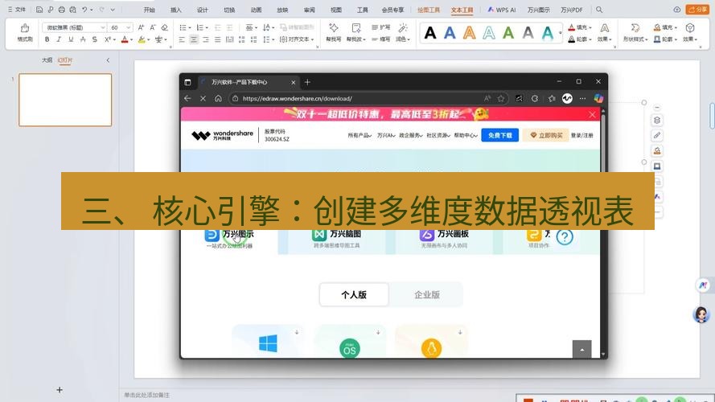The width and height of the screenshot is (715, 402).
Task: Select the 企业版 tab on webpage
Action: (x=427, y=295)
